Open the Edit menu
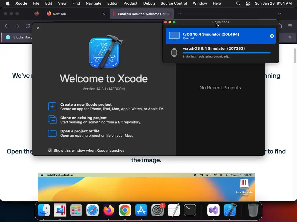Image resolution: width=297 pixels, height=222 pixels. 49,3
